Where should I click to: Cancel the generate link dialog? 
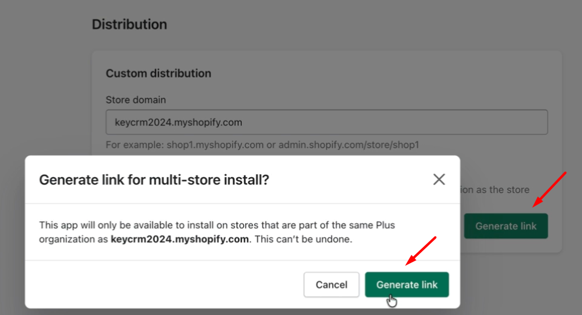(332, 285)
